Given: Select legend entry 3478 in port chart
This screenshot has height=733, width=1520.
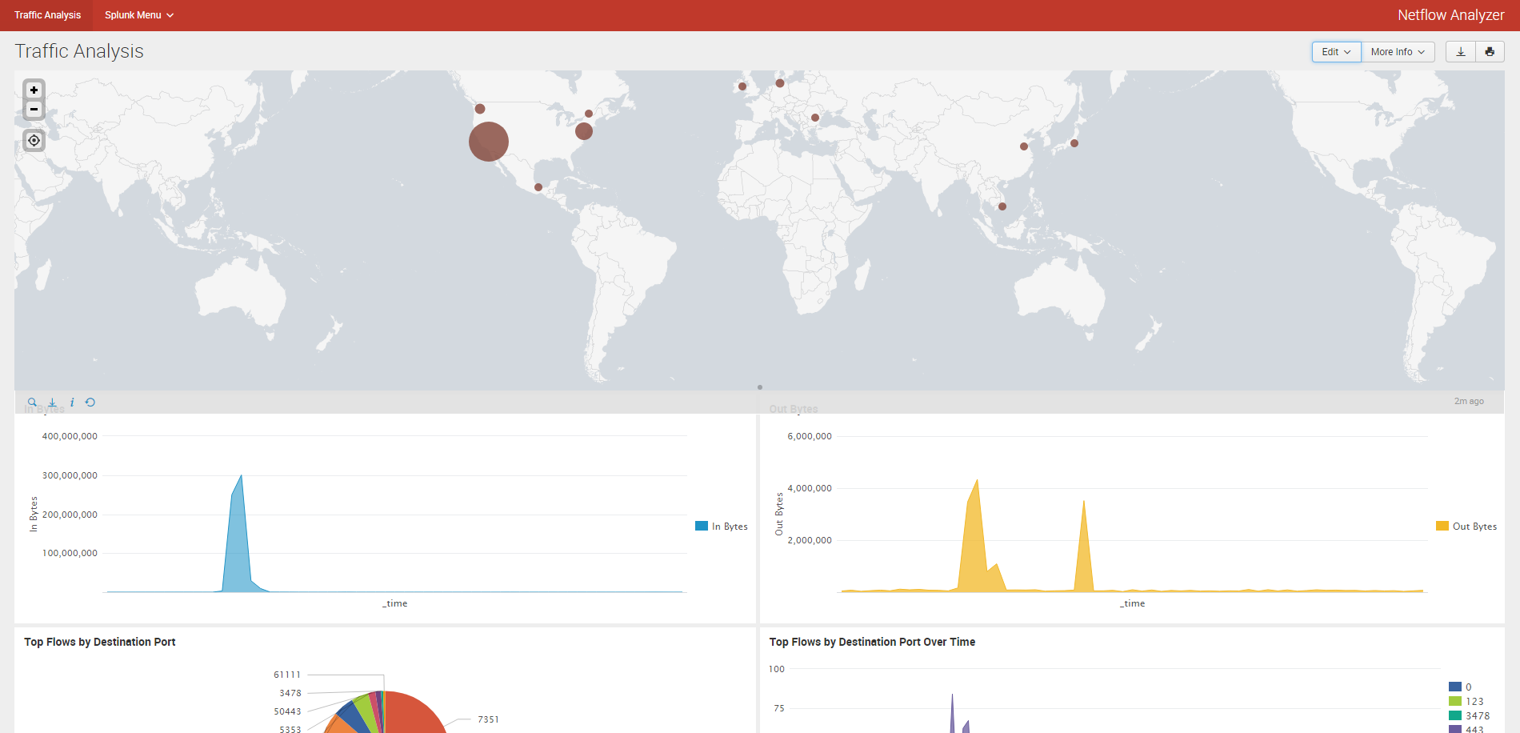Looking at the screenshot, I should [x=1470, y=715].
